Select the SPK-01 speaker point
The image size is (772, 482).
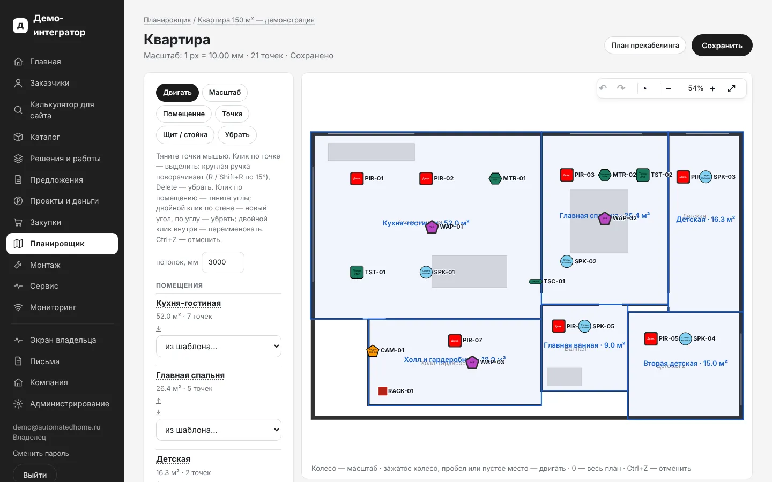point(426,272)
